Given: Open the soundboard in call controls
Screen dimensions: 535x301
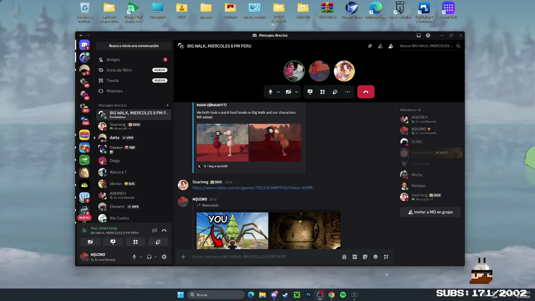Looking at the screenshot, I should pyautogui.click(x=335, y=92).
